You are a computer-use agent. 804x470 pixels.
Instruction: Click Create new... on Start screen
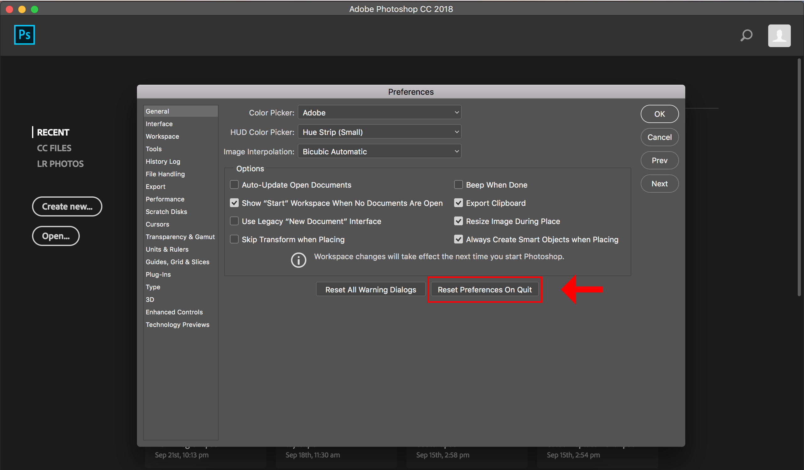coord(67,206)
